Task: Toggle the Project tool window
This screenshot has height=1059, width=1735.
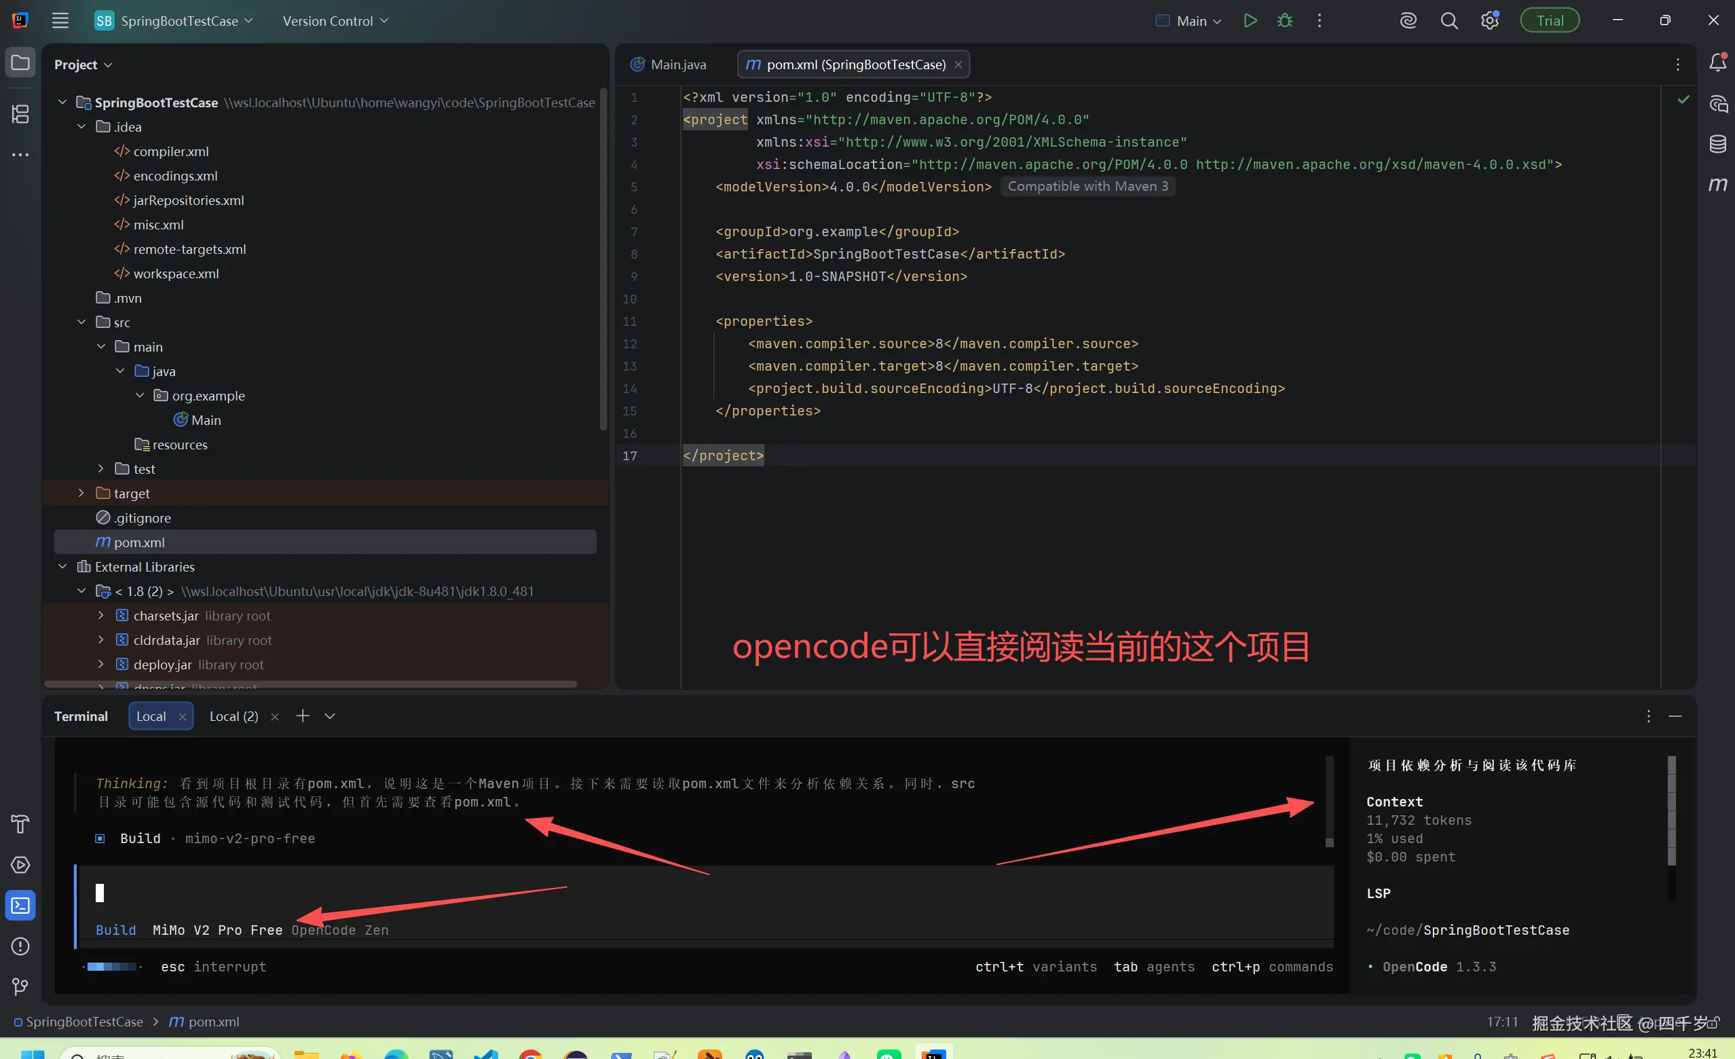Action: (x=20, y=62)
